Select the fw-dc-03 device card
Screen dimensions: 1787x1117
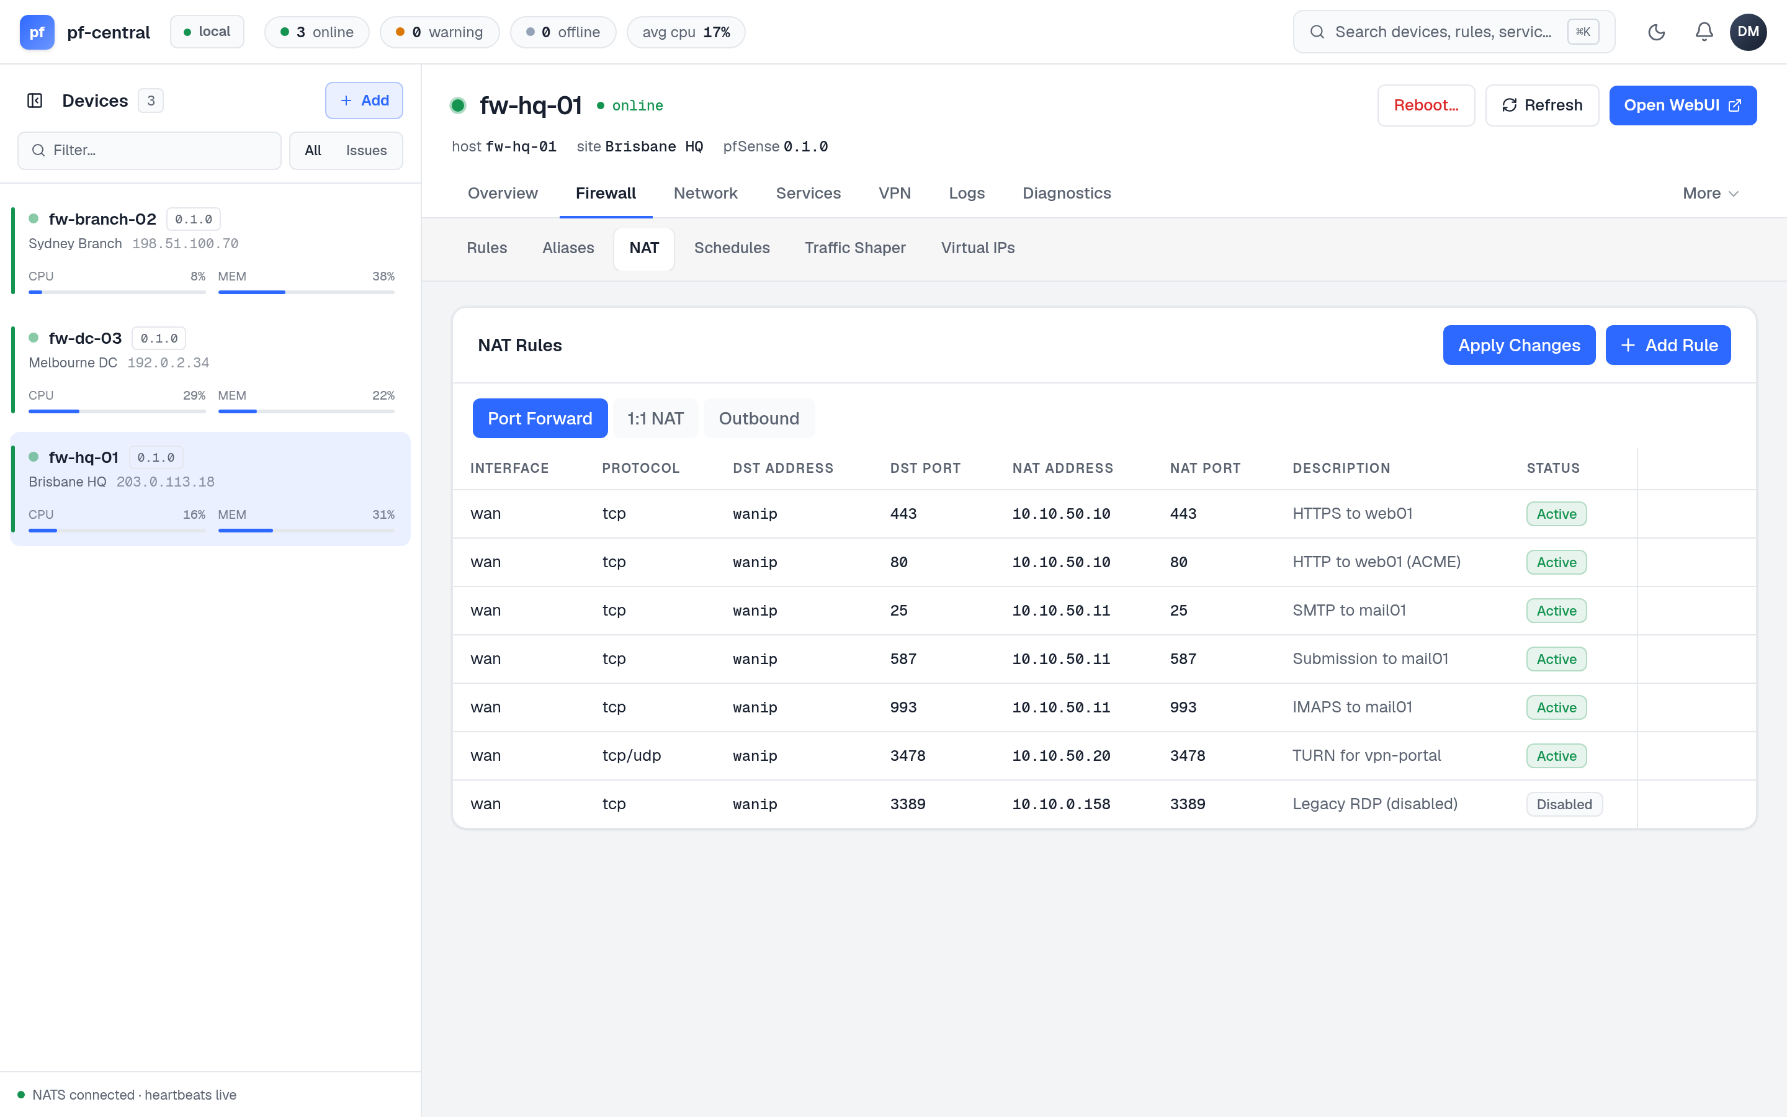coord(210,370)
